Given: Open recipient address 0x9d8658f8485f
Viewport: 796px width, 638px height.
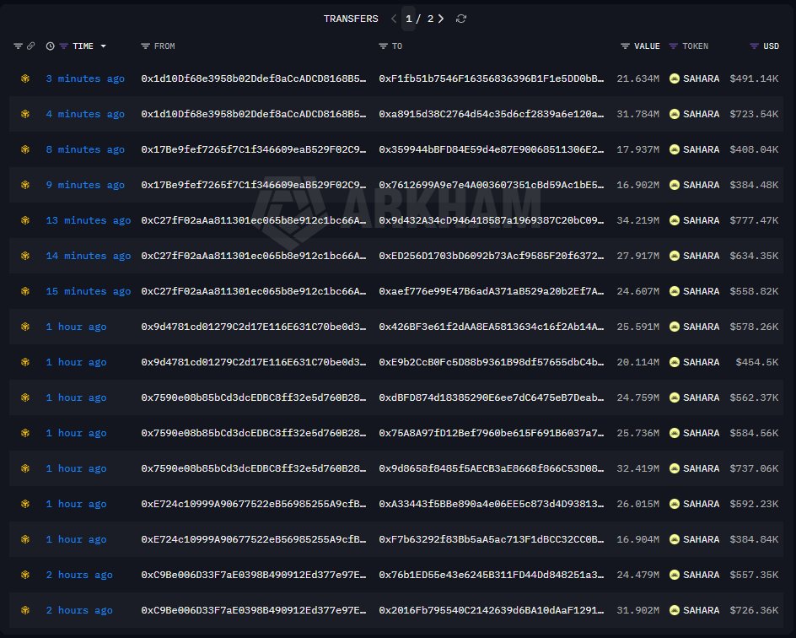Looking at the screenshot, I should (x=492, y=468).
